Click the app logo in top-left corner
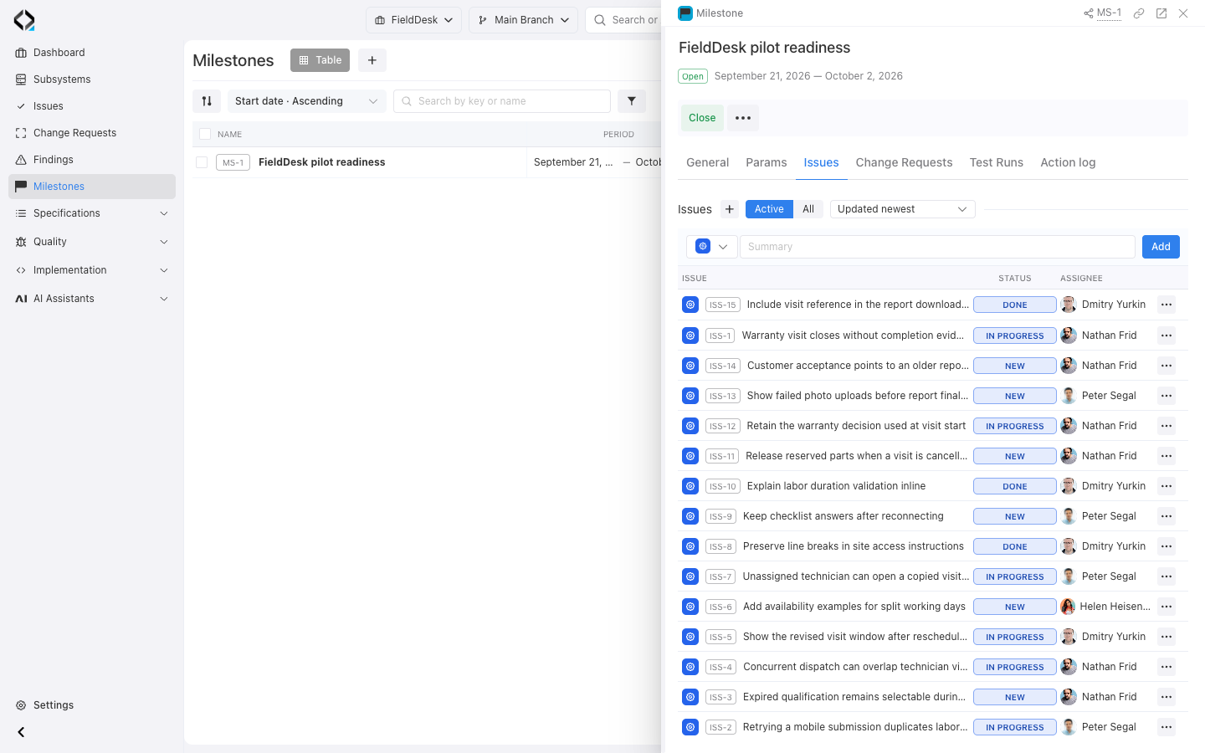 pyautogui.click(x=24, y=20)
